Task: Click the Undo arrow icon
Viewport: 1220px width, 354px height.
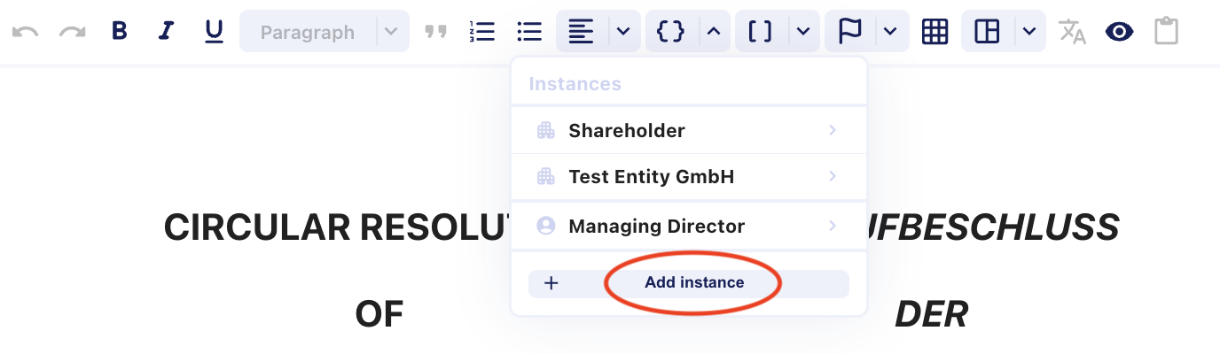Action: click(x=25, y=32)
